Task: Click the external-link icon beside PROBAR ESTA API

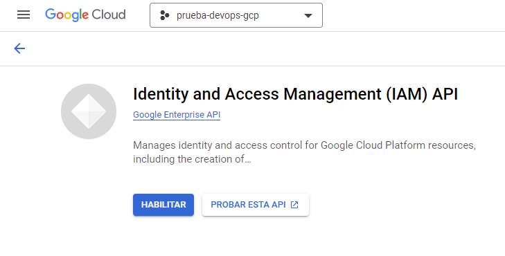Action: [294, 205]
